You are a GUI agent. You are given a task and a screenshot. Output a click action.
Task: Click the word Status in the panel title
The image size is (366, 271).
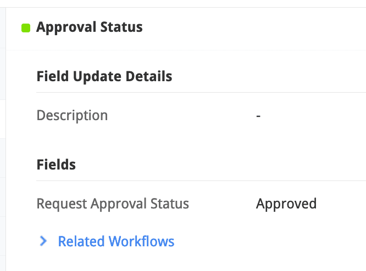pos(121,27)
